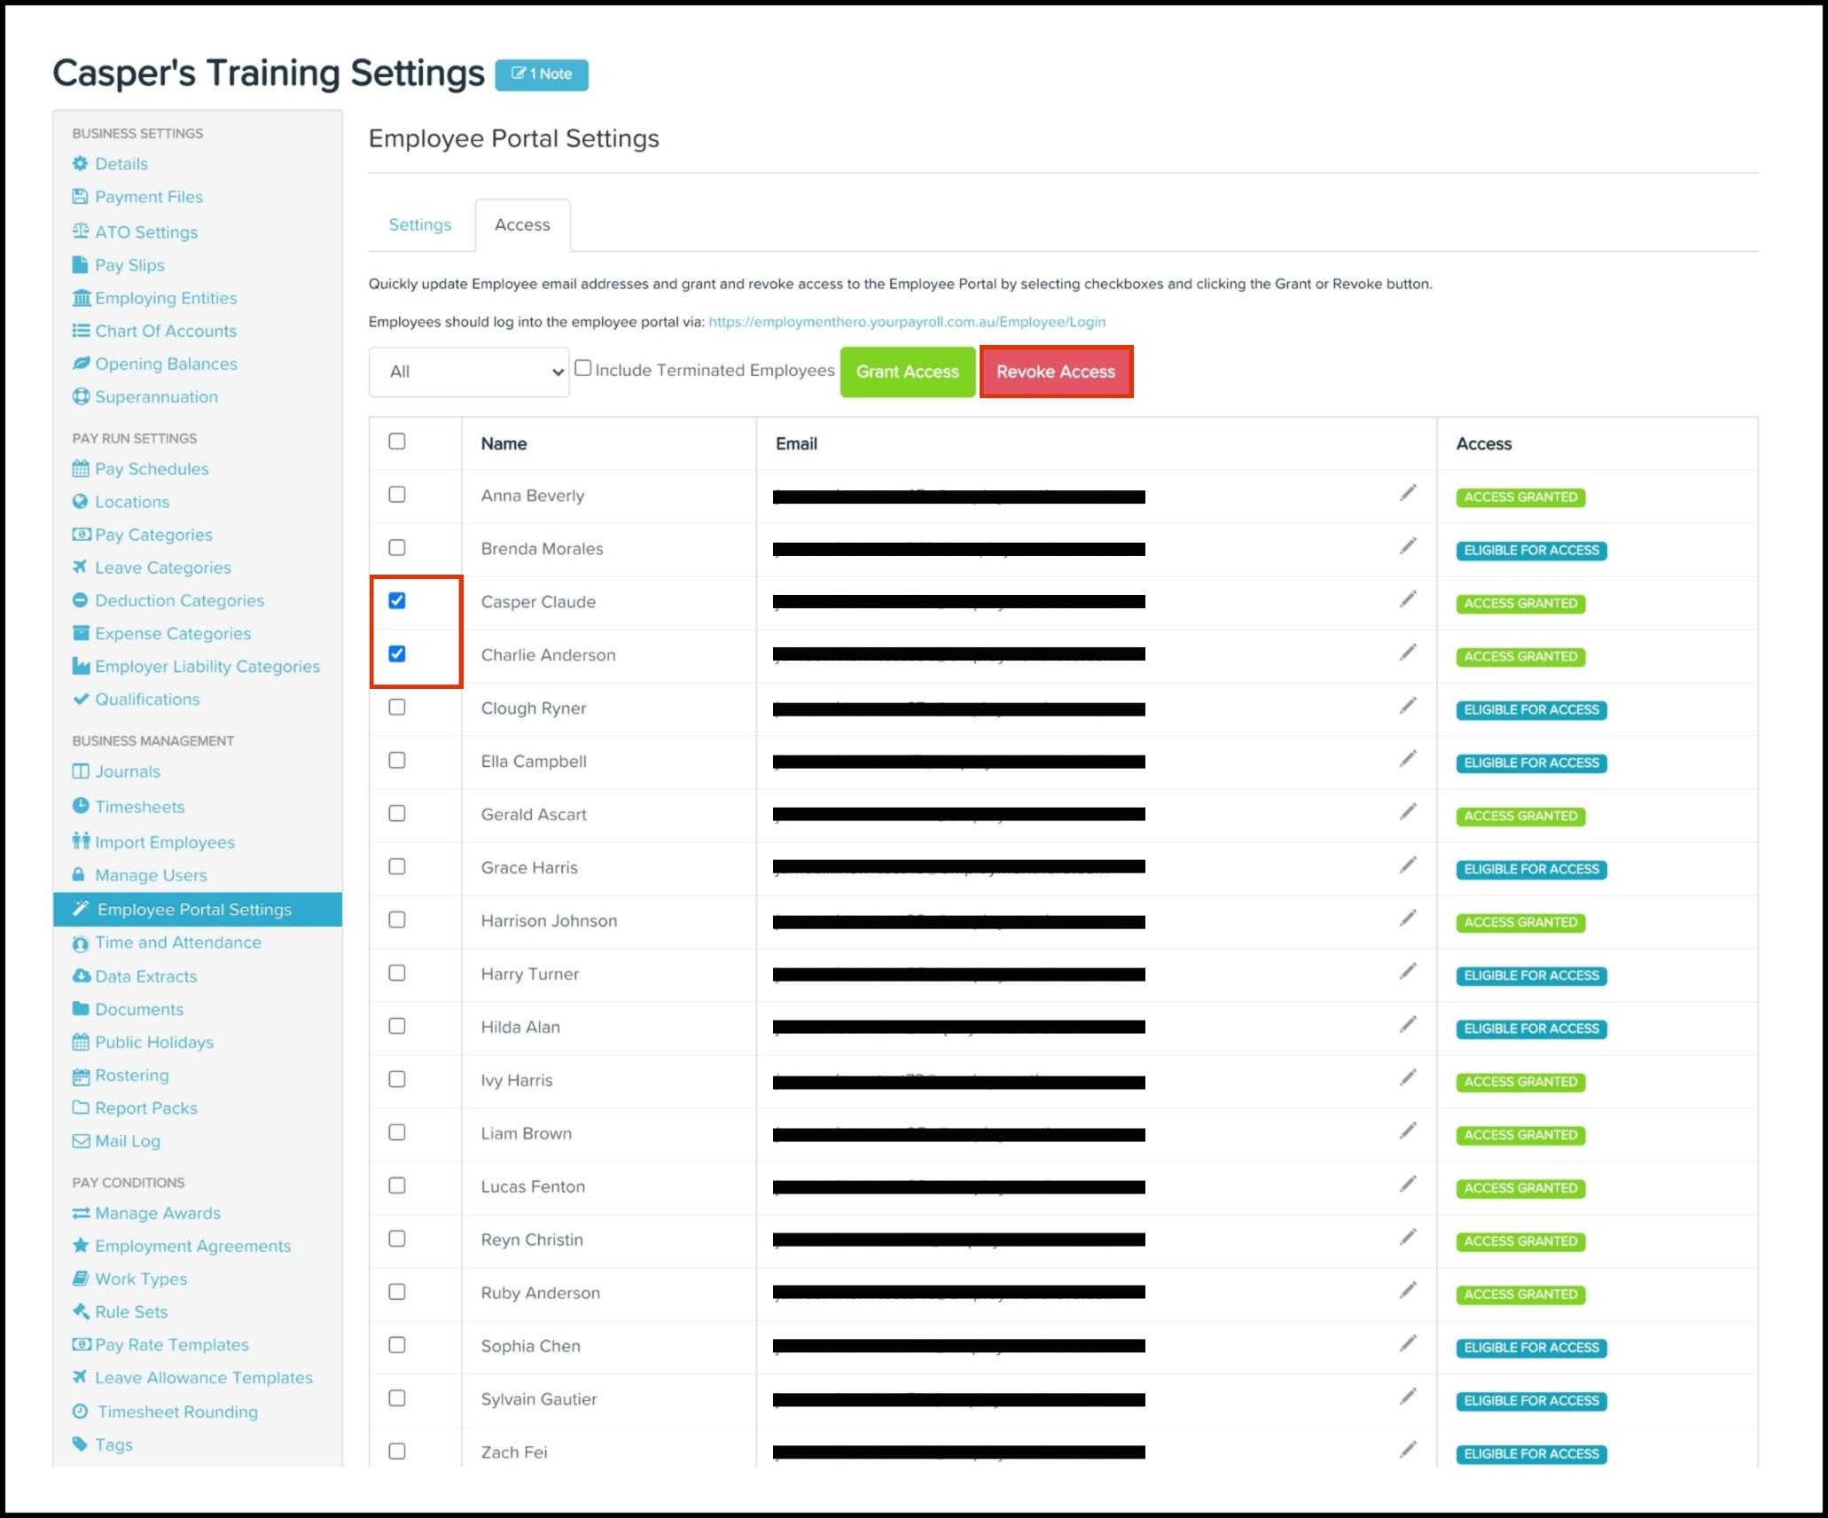Screen dimensions: 1828x1518
Task: Click the gear icon next to Details
Action: pos(81,164)
